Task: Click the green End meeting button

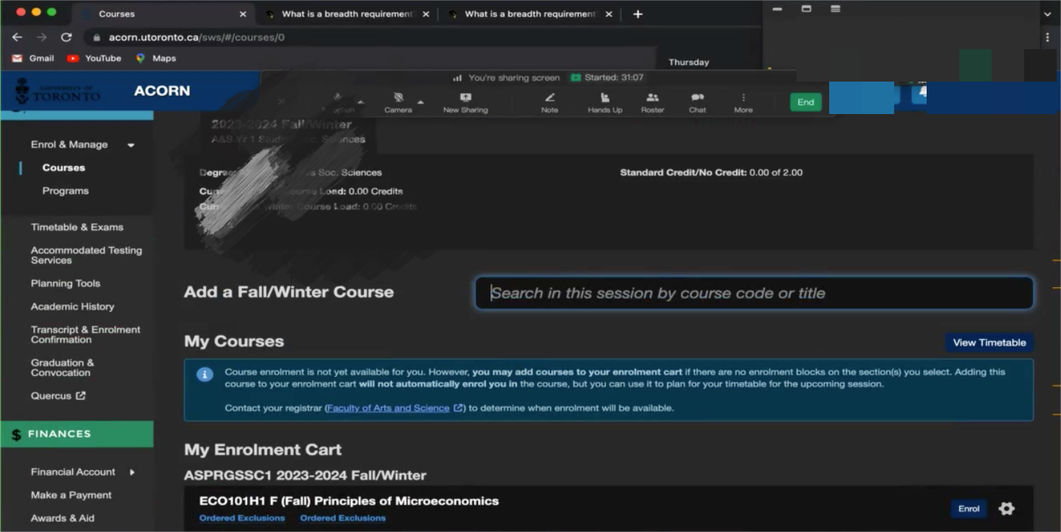Action: pos(805,103)
